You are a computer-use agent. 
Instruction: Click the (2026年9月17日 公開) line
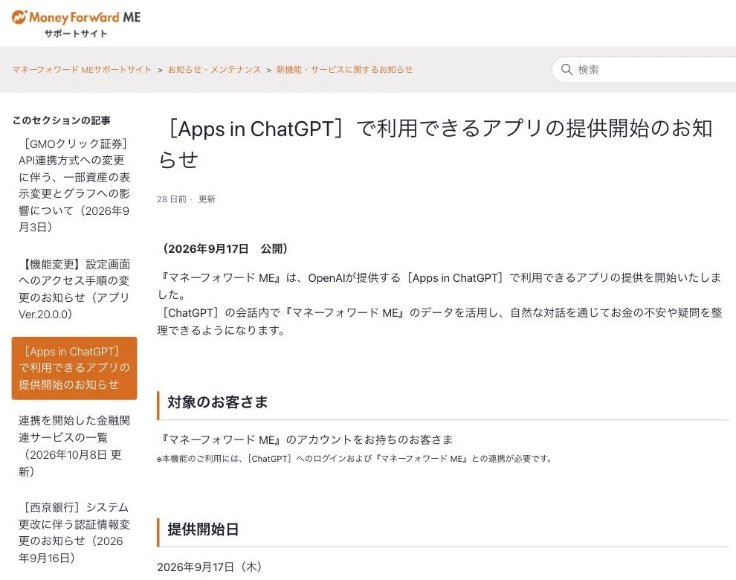click(225, 248)
